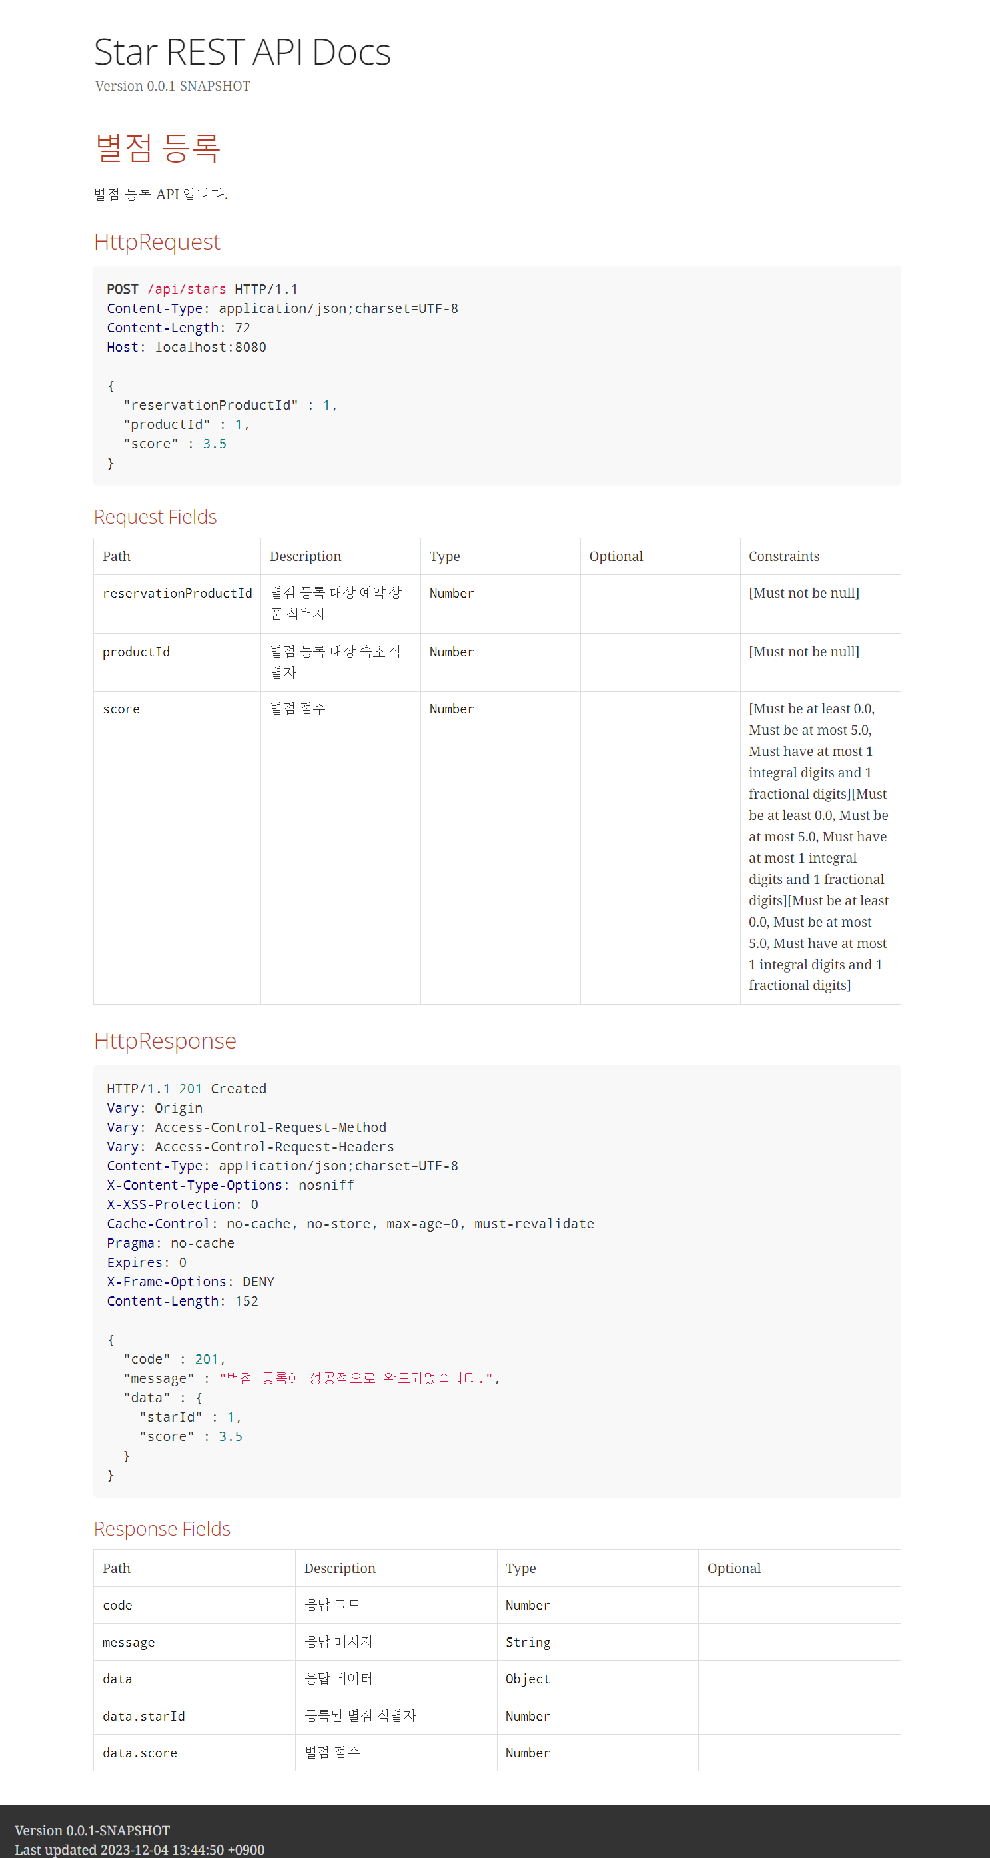Click 'Vary: Access-Control-Request-Method' line
The width and height of the screenshot is (990, 1858).
(247, 1127)
